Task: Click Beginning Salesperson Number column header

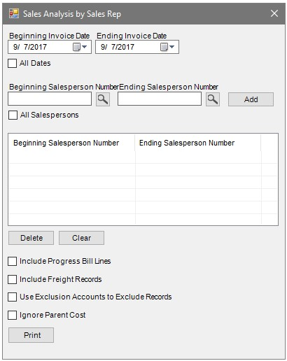Action: (71, 143)
